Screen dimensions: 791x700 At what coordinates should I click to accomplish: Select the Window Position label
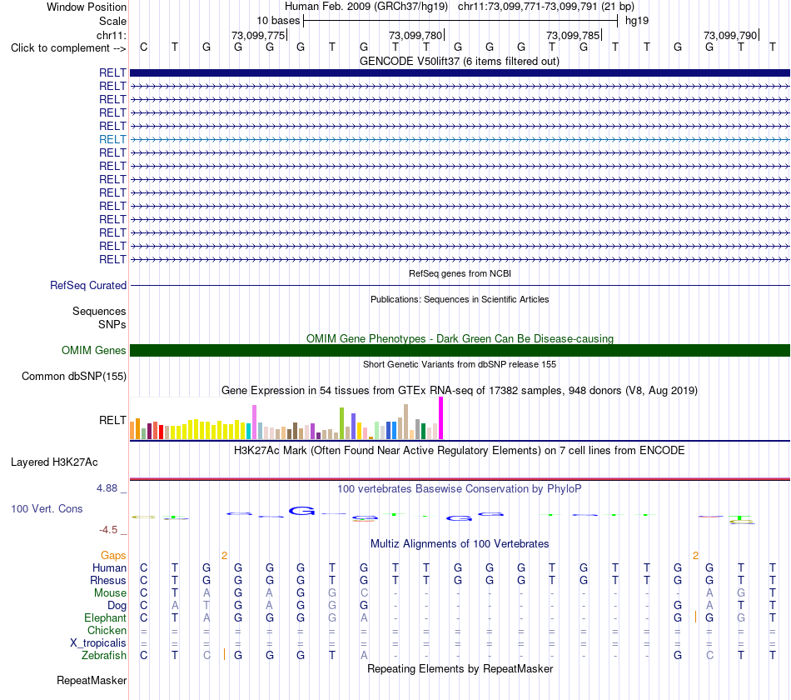click(x=87, y=7)
